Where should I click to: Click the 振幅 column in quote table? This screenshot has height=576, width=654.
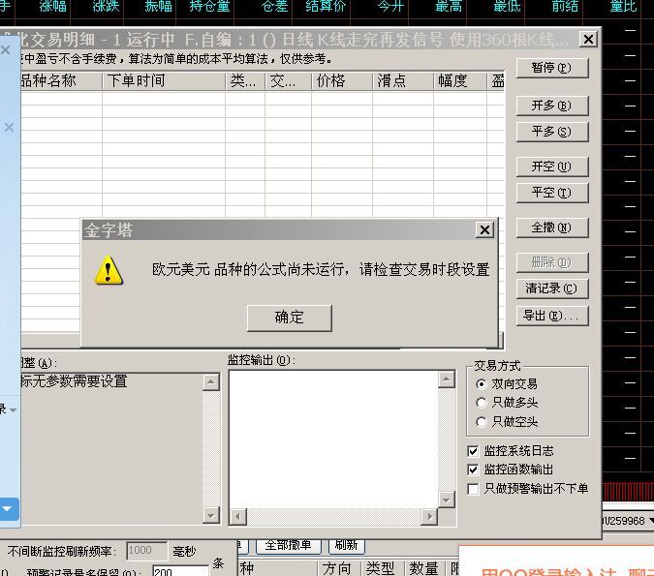click(x=158, y=6)
